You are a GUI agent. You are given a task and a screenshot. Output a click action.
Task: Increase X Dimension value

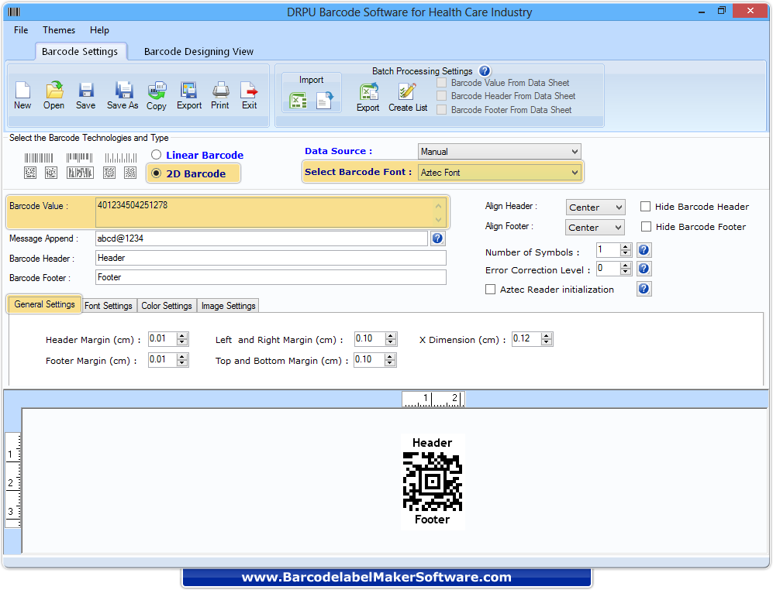[x=547, y=336]
